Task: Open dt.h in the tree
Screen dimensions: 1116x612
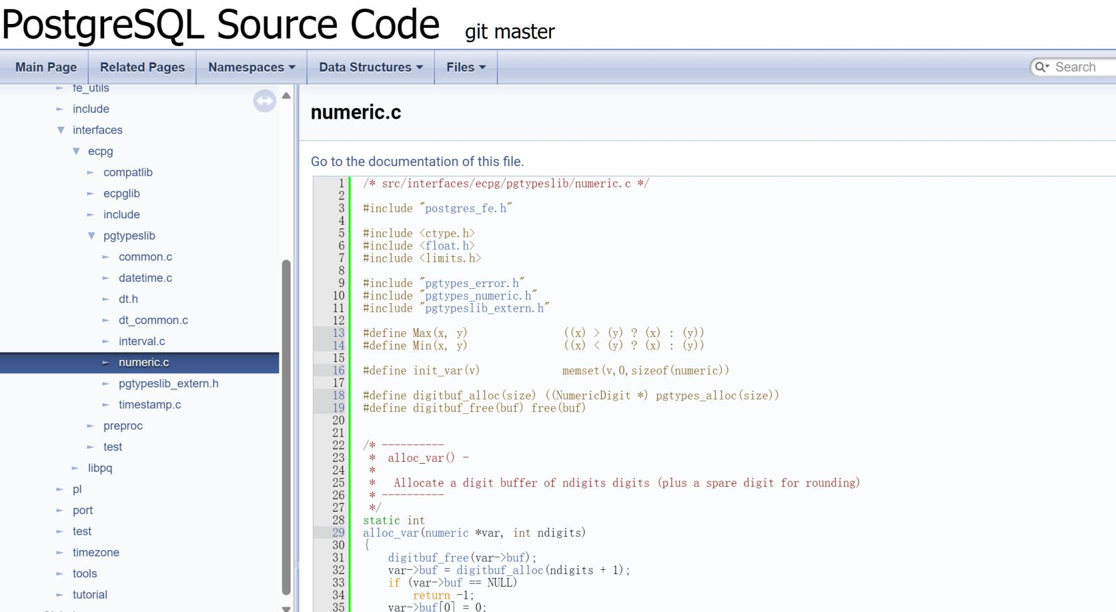Action: click(128, 299)
